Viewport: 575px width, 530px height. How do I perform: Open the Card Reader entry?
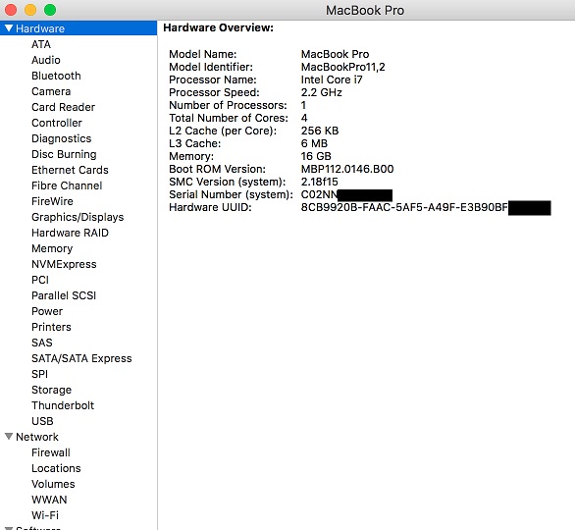[x=63, y=107]
